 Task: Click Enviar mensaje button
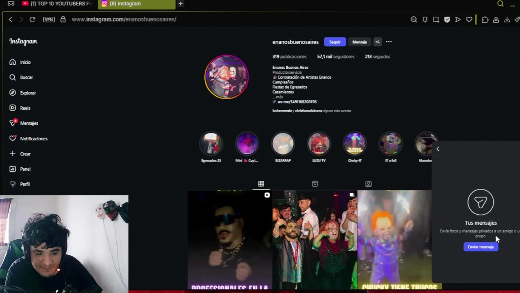[x=481, y=247]
